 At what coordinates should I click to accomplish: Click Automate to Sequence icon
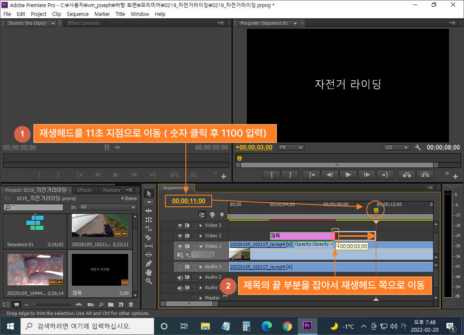[91, 304]
